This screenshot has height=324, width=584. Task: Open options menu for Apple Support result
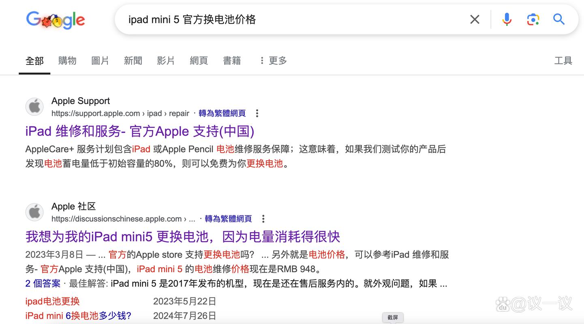coord(257,113)
